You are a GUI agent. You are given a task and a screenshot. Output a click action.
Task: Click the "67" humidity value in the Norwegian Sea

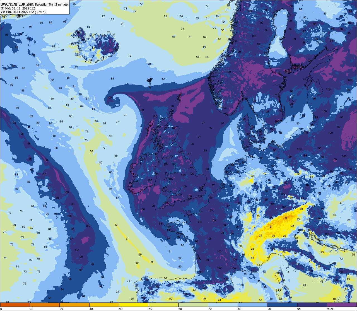point(205,37)
